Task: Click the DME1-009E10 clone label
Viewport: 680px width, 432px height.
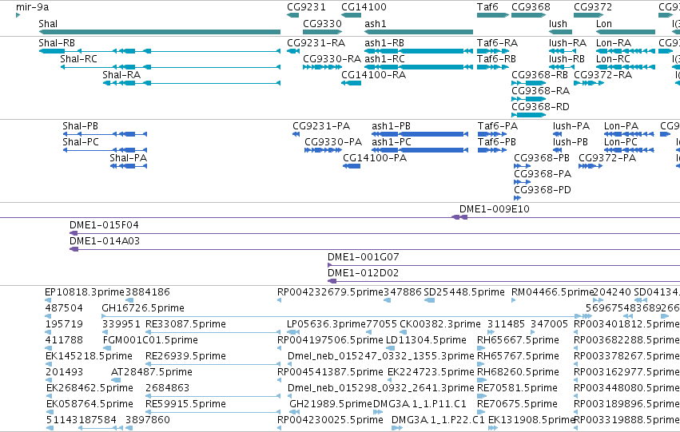Action: tap(495, 209)
